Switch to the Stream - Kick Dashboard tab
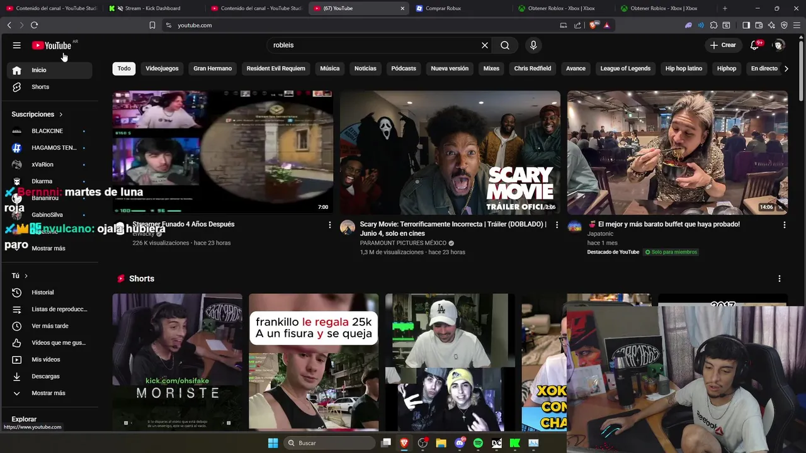This screenshot has width=806, height=453. (x=152, y=8)
